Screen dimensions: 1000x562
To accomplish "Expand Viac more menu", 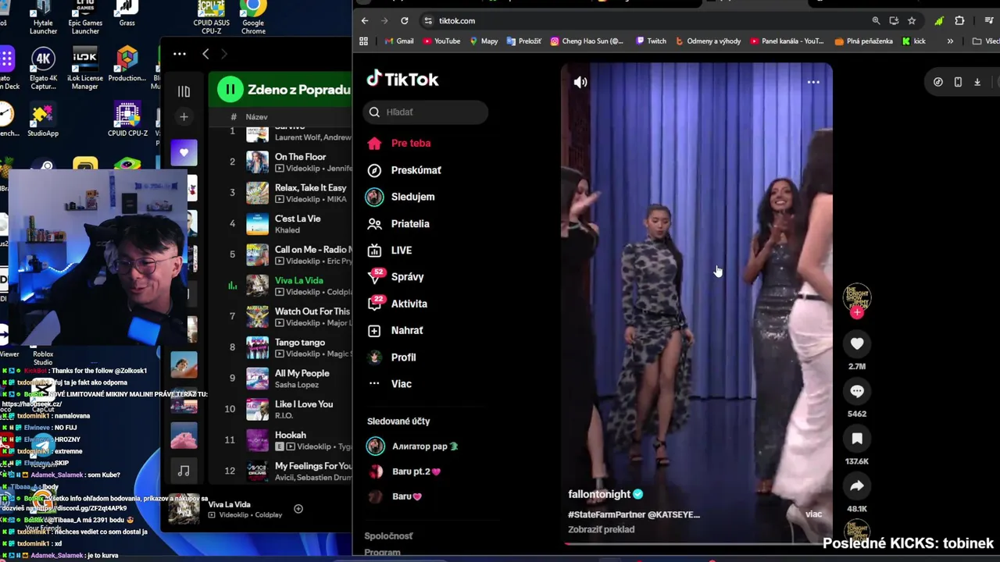I will tap(401, 384).
